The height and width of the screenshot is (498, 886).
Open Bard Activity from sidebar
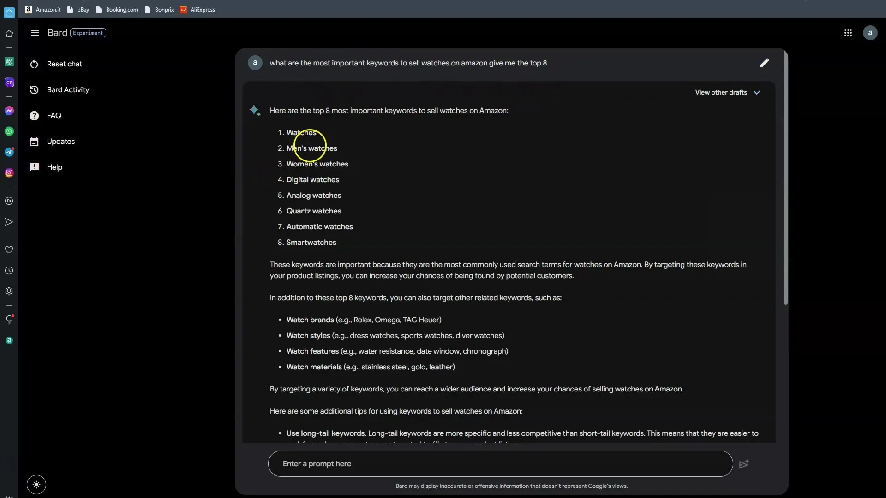(67, 90)
